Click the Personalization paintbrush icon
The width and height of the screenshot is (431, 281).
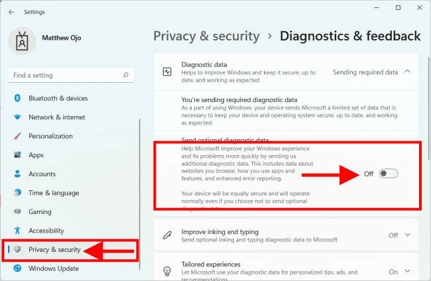(17, 136)
